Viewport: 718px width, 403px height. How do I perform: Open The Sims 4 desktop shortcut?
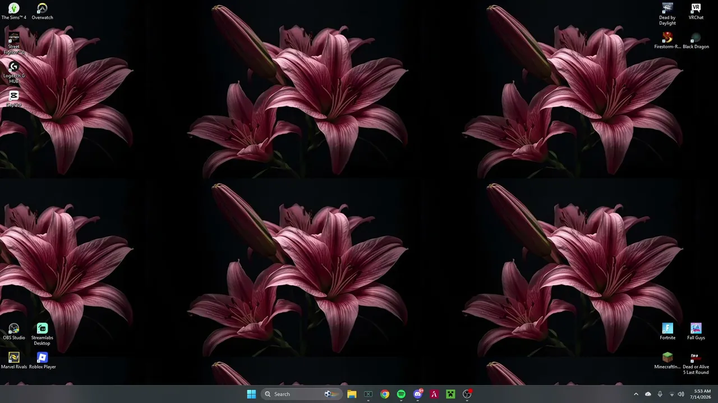pos(14,12)
